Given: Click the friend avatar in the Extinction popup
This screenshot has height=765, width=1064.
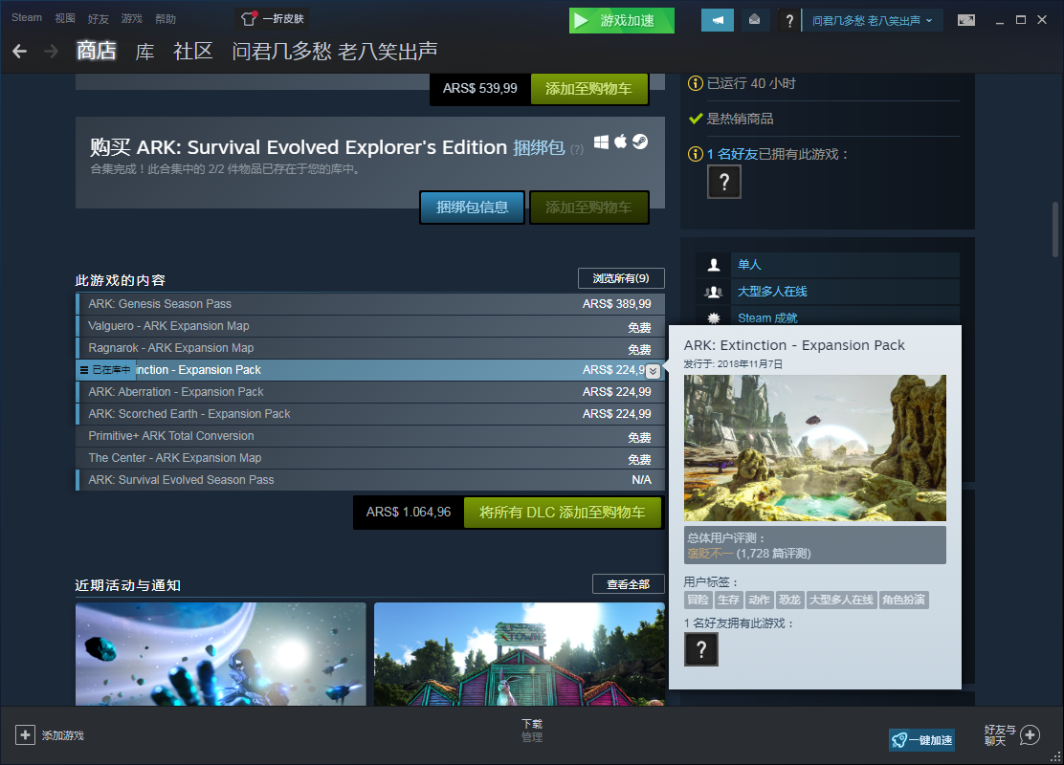Looking at the screenshot, I should pyautogui.click(x=701, y=649).
